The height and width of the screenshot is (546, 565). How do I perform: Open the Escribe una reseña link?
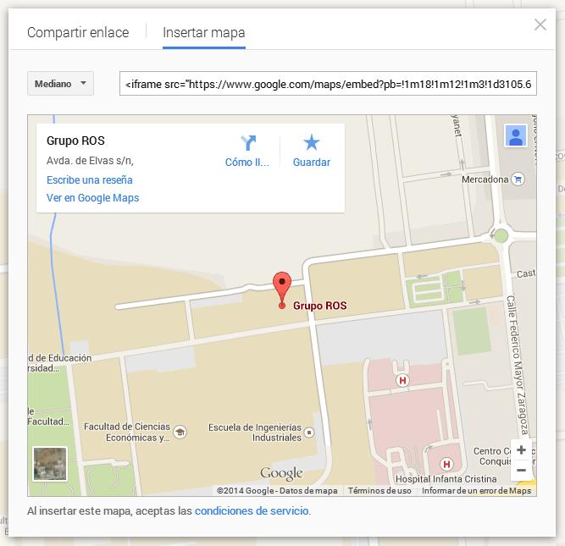(x=89, y=179)
